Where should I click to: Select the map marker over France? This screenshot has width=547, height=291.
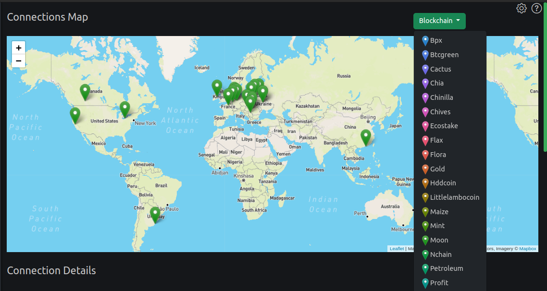tap(228, 97)
